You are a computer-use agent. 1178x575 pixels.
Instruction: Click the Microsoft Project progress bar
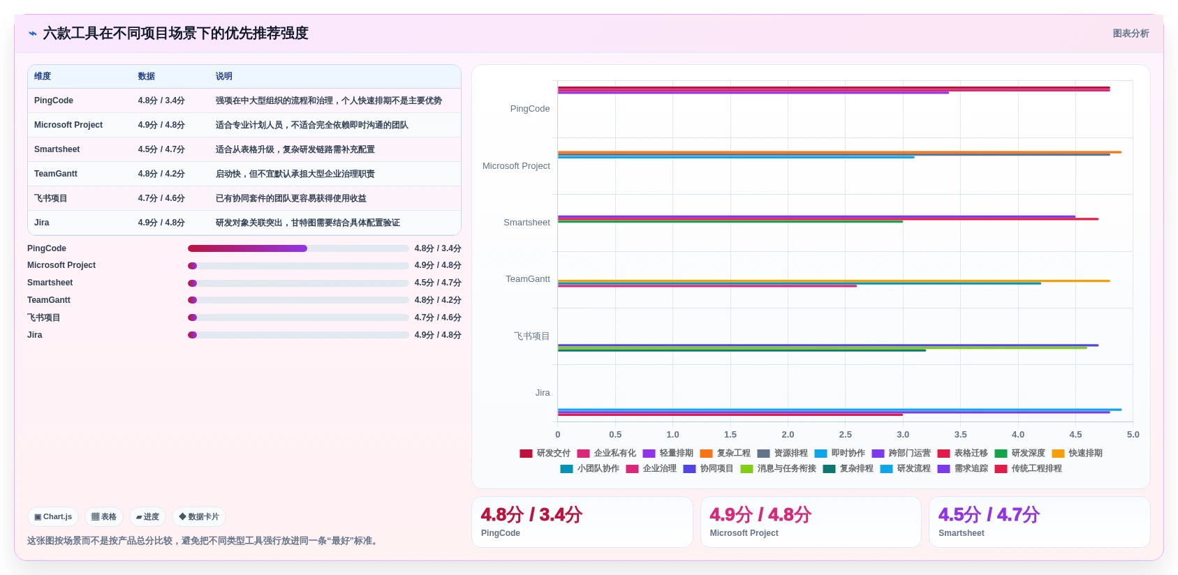(298, 266)
